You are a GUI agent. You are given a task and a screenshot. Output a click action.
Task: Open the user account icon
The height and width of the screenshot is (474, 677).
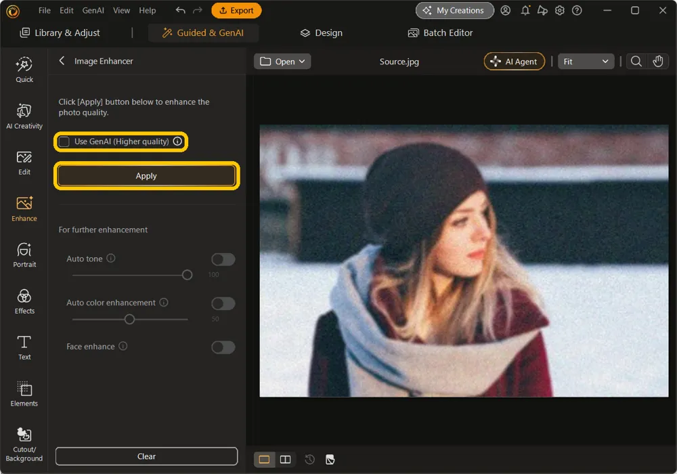[x=505, y=10]
